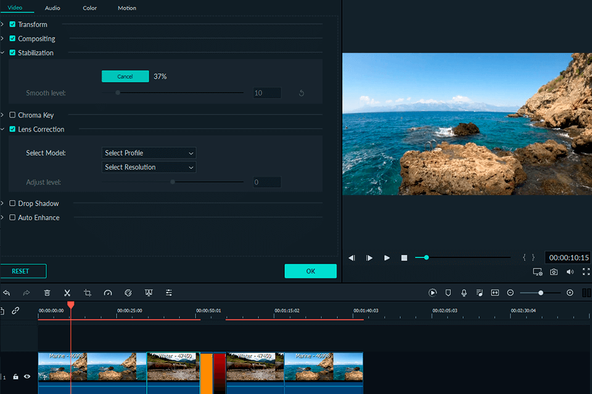Delete the clip with the trash icon
Viewport: 592px width, 394px height.
click(x=47, y=293)
